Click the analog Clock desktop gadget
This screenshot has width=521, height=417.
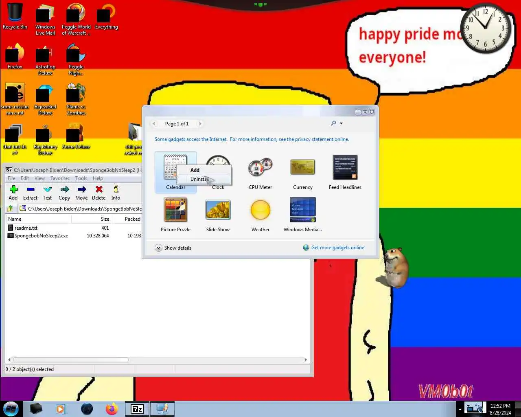point(485,29)
